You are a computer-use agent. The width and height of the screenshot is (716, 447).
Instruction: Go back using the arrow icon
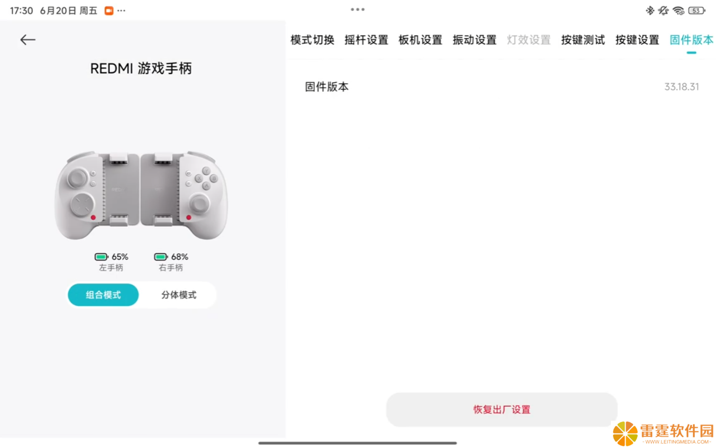point(28,40)
